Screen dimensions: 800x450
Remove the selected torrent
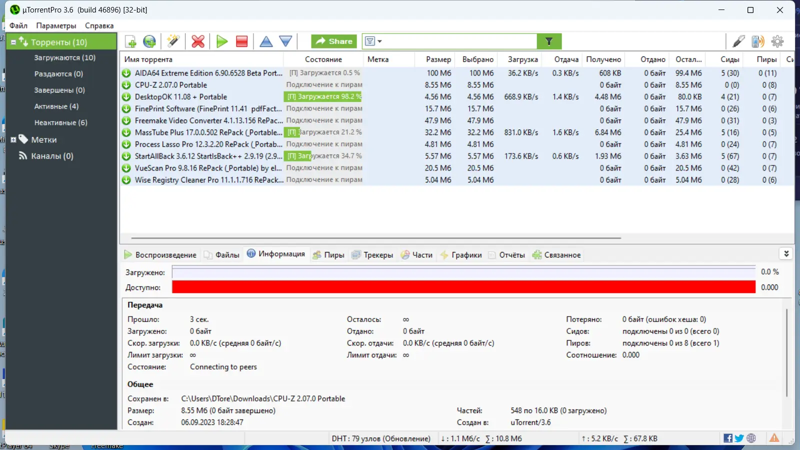click(x=197, y=41)
